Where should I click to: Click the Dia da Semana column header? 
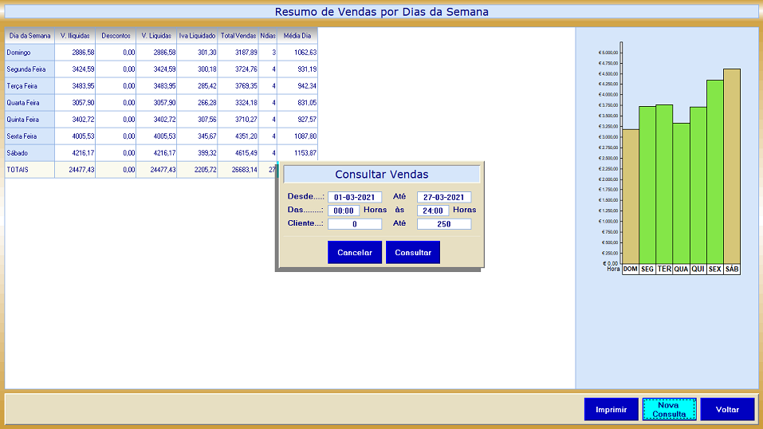point(29,36)
